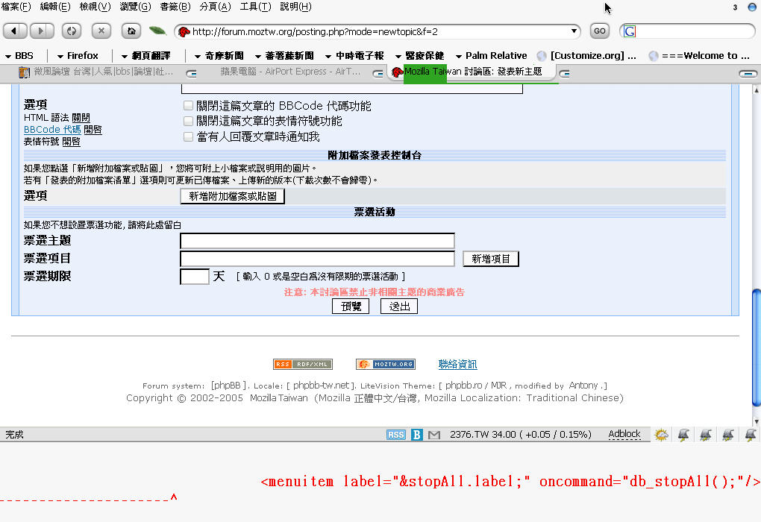Click the globe icon next to [Customize.org]
Image resolution: width=761 pixels, height=522 pixels.
pos(542,56)
